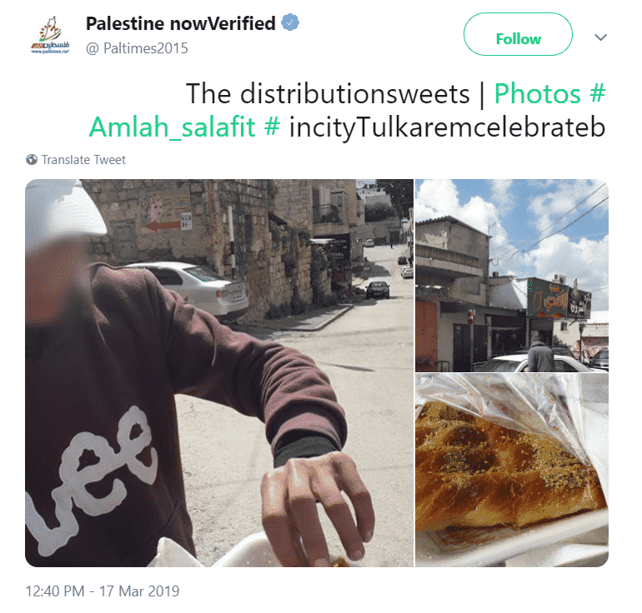Click the blue verified badge icon
The height and width of the screenshot is (613, 642).
(290, 22)
